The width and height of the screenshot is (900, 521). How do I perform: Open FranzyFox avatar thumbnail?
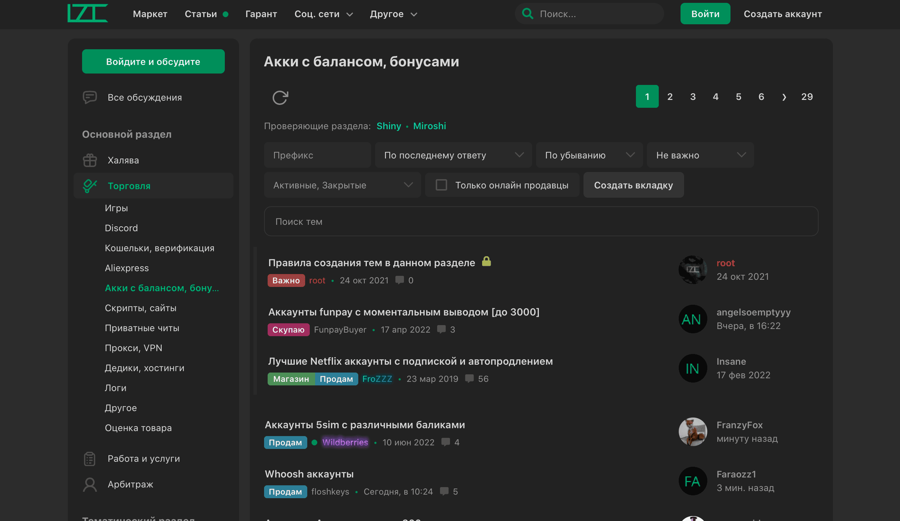point(693,431)
